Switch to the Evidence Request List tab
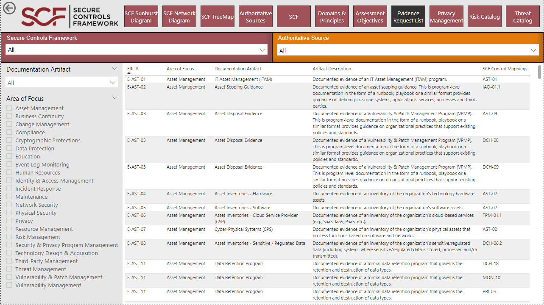The width and height of the screenshot is (544, 305). [x=408, y=16]
